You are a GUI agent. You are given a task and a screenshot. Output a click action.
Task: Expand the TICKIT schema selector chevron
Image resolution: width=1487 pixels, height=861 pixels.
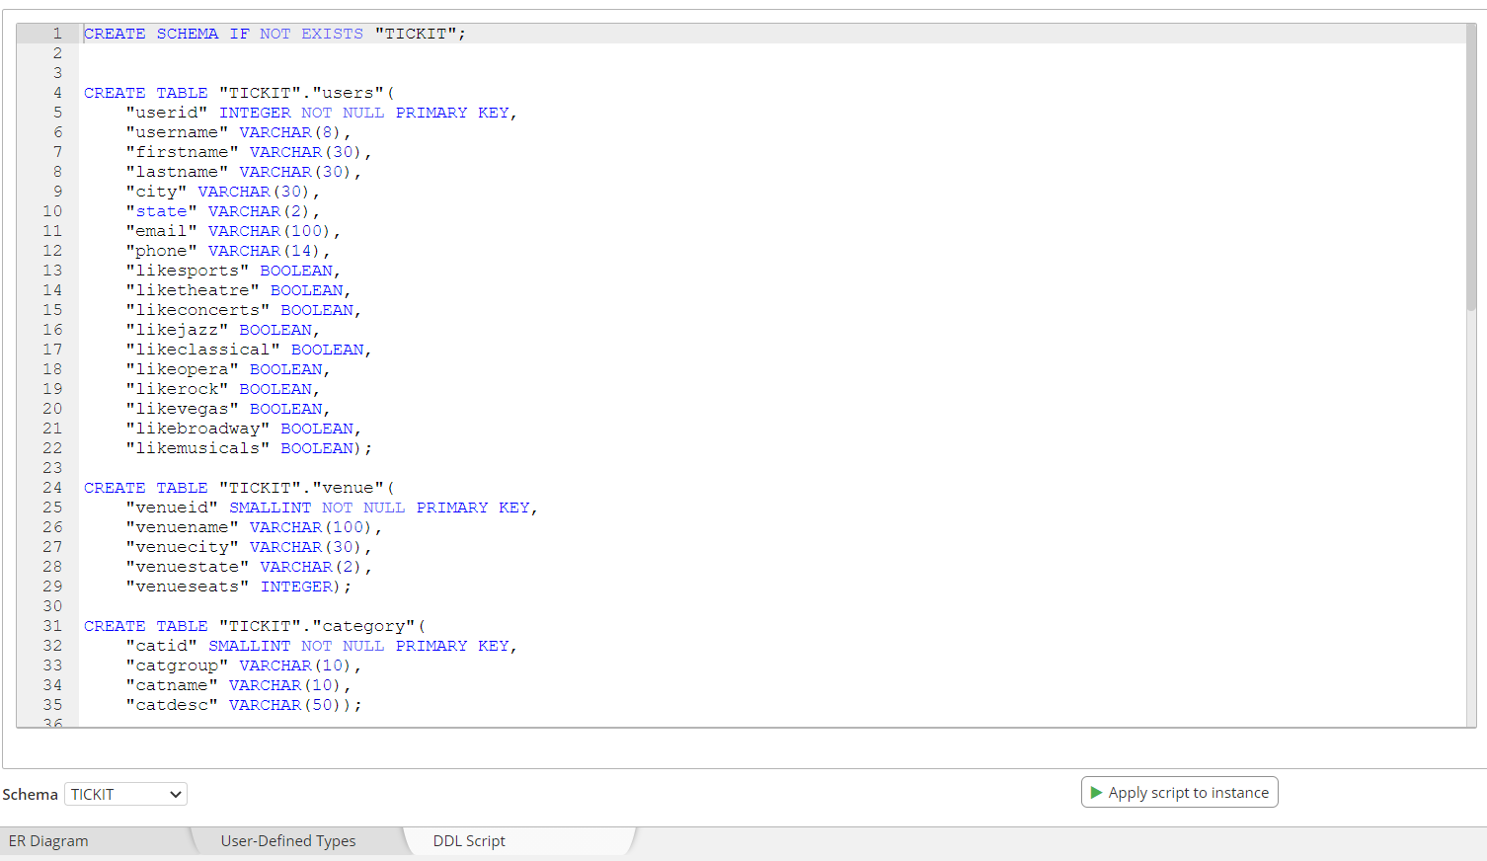(175, 794)
